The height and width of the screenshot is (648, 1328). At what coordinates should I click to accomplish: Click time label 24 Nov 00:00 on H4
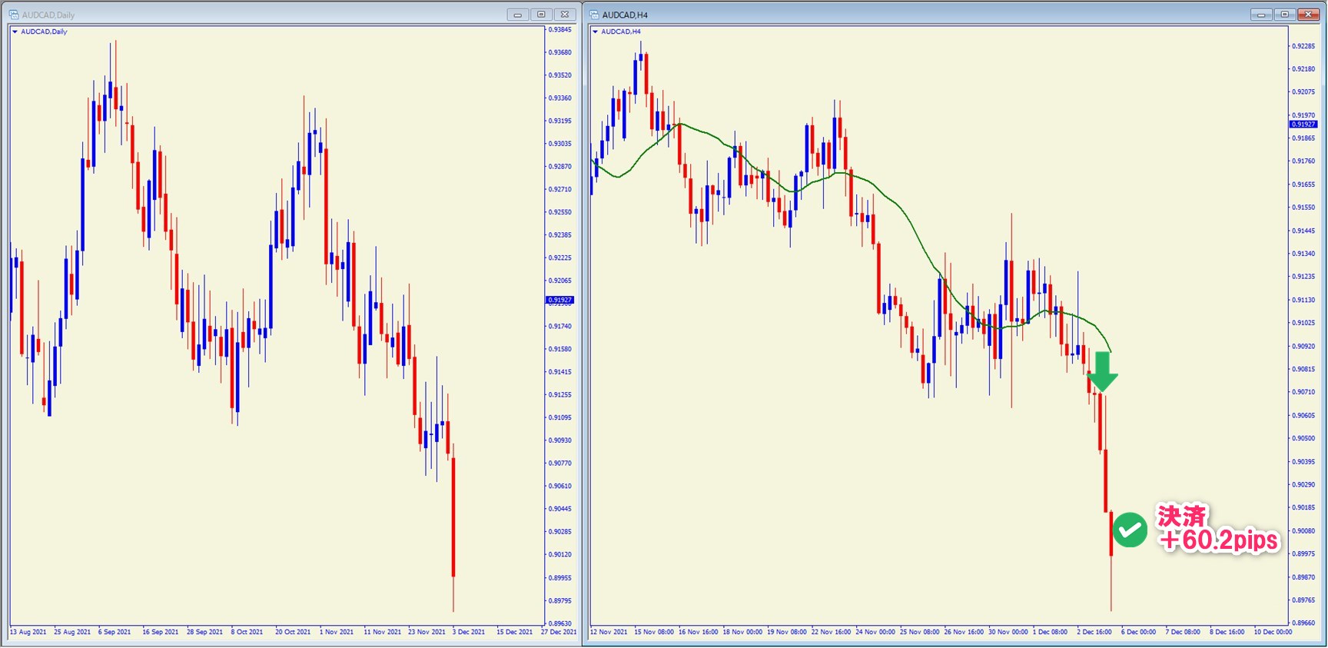875,632
